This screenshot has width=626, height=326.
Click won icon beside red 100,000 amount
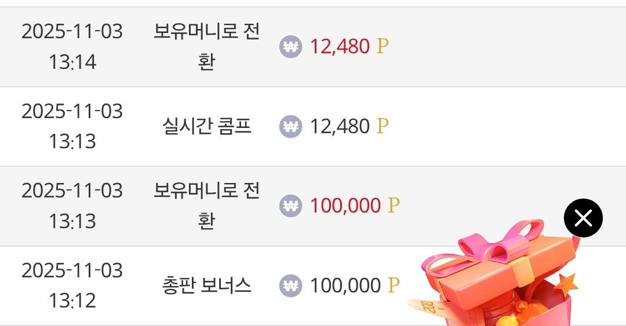[290, 206]
